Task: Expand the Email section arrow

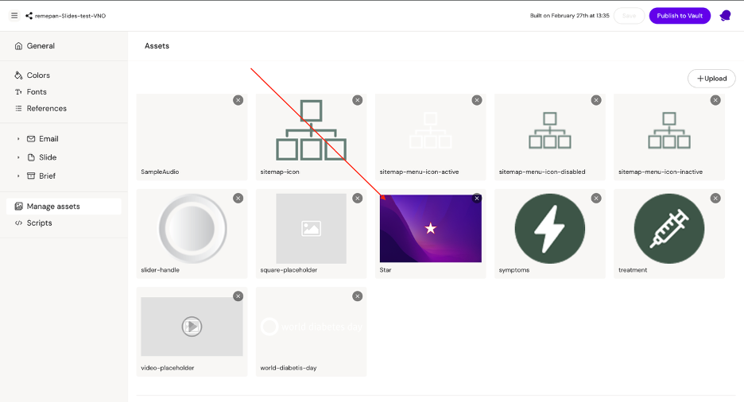Action: coord(18,139)
